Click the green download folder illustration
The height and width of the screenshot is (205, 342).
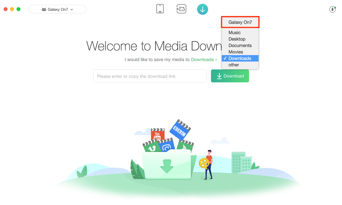167,165
